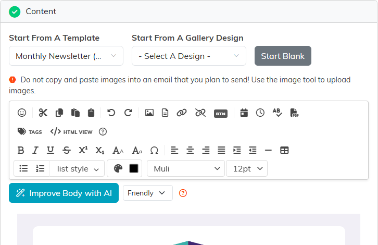Click the paste icon
The image size is (378, 245).
pyautogui.click(x=75, y=113)
